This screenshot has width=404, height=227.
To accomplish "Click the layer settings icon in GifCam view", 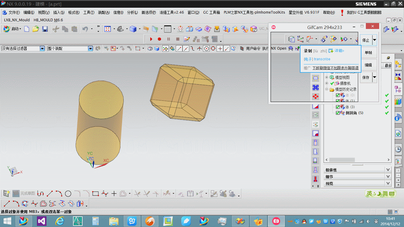I will (291, 39).
